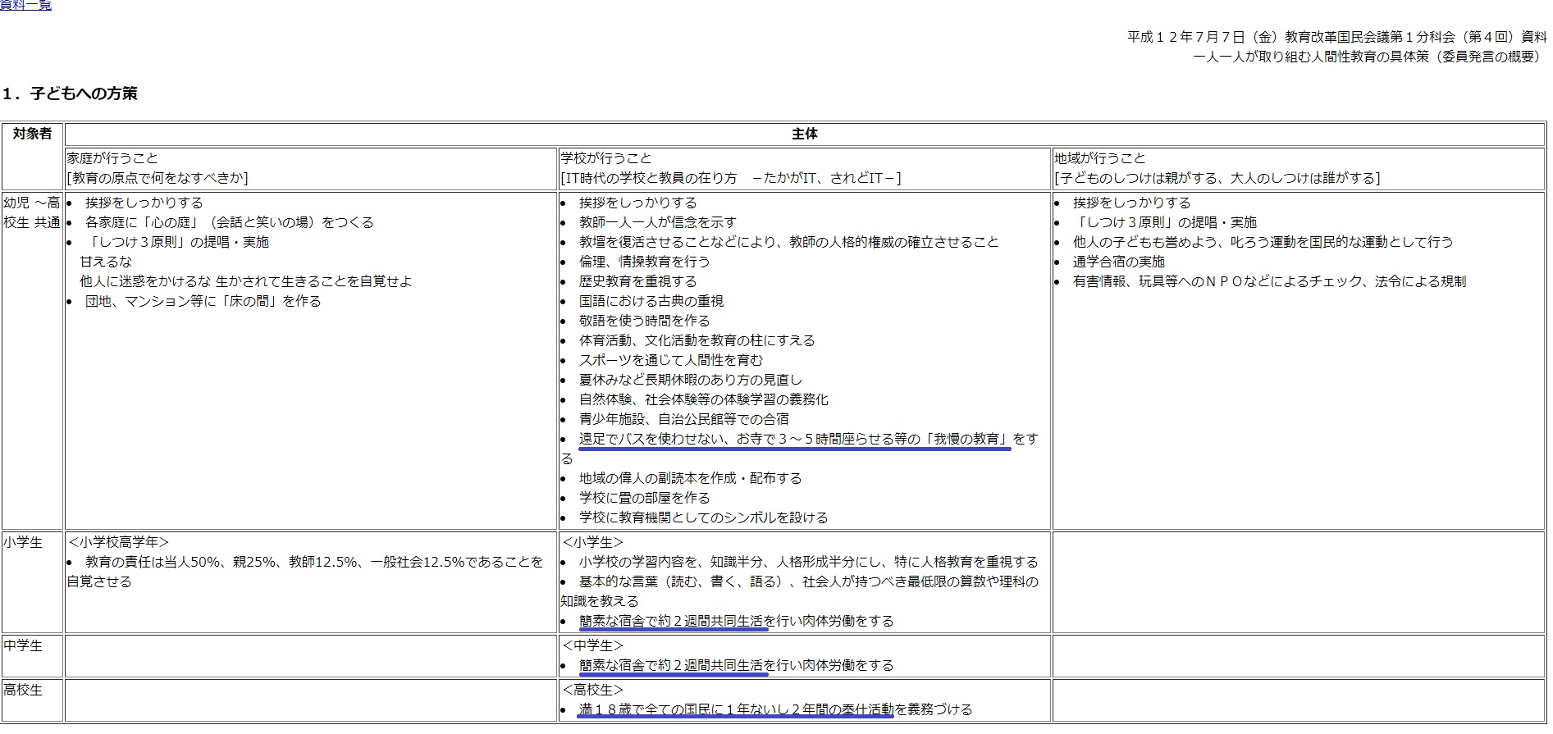Click the 学校が行うこと header cell

pyautogui.click(x=804, y=168)
